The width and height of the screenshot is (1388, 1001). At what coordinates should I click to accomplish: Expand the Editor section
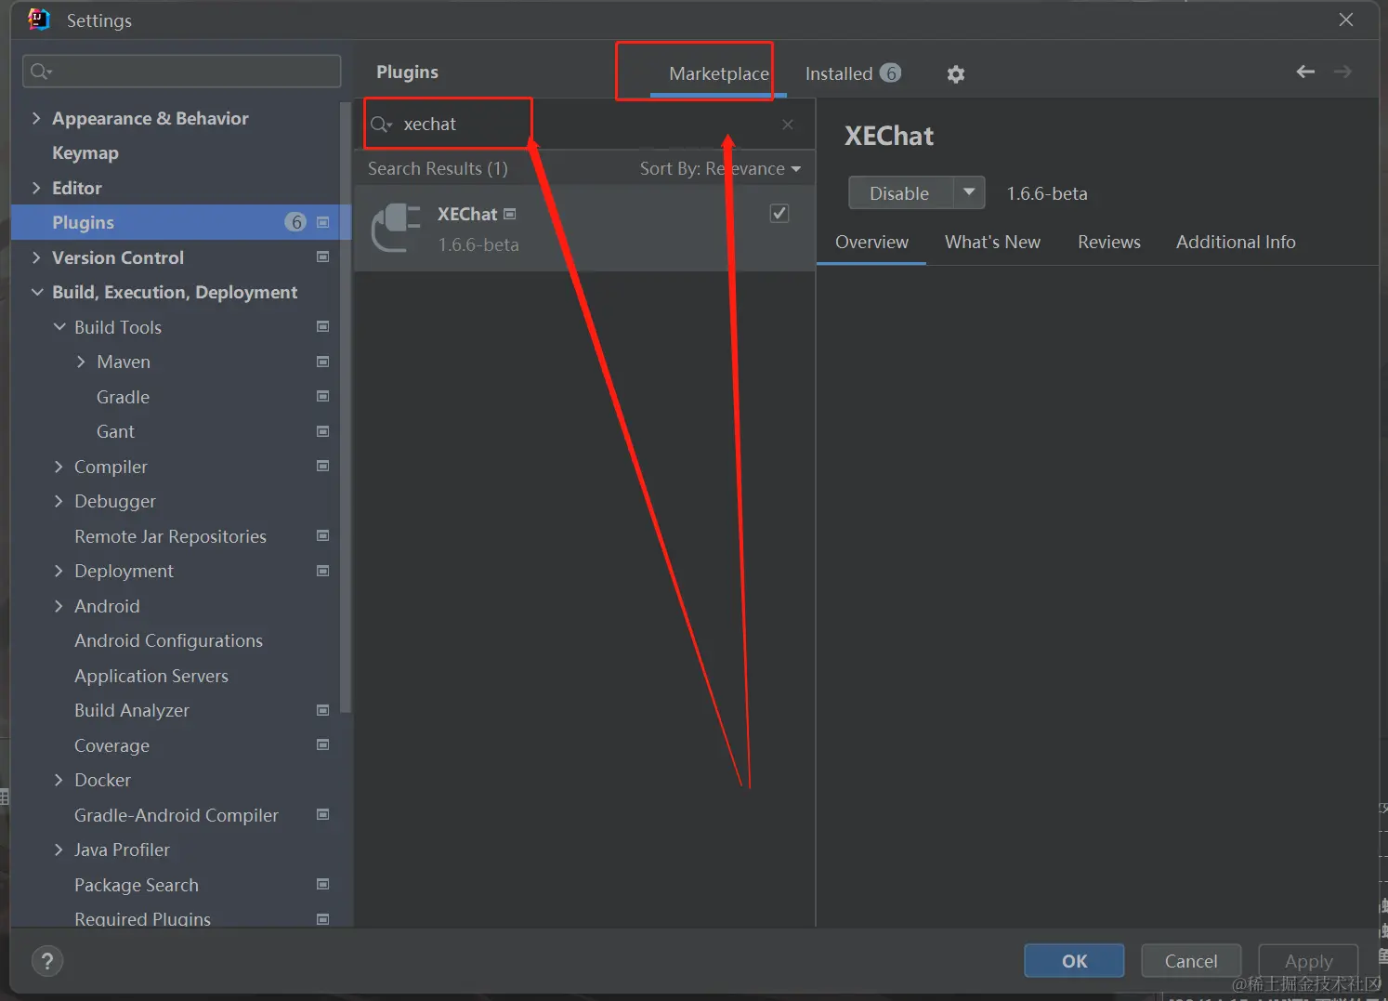tap(36, 188)
